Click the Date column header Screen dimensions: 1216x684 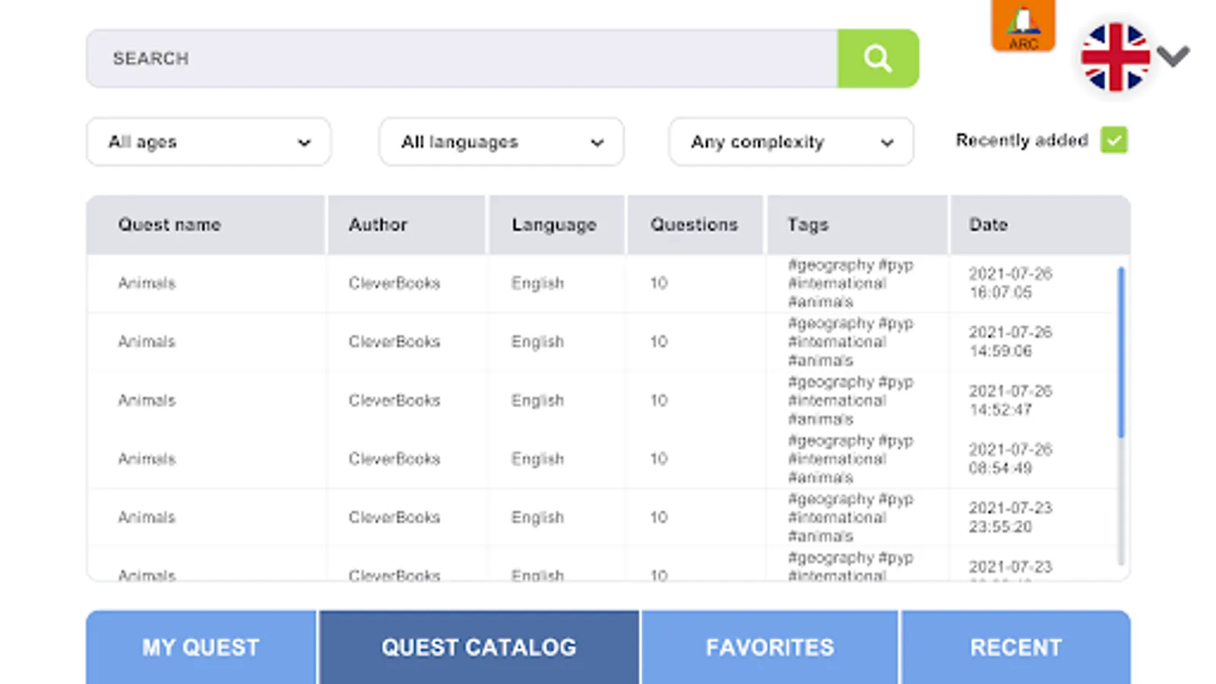pyautogui.click(x=988, y=225)
